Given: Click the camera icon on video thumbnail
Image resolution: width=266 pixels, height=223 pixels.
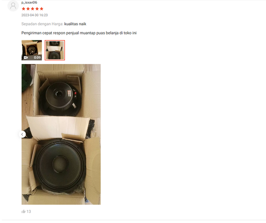Looking at the screenshot, I should point(26,57).
